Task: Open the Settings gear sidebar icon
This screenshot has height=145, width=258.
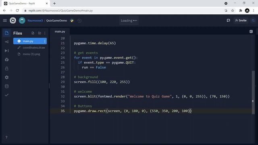Action: [x=6, y=77]
